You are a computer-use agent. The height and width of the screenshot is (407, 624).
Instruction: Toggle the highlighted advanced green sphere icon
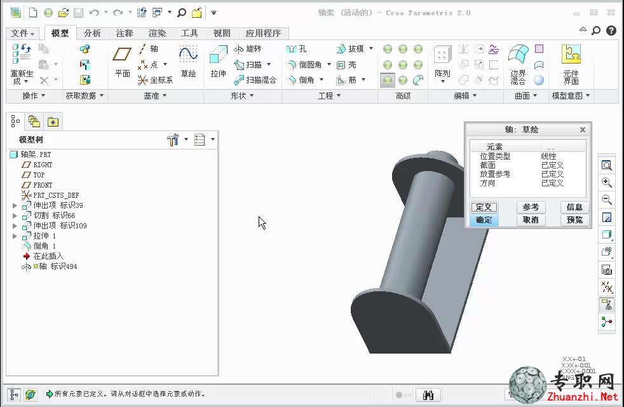pos(387,80)
